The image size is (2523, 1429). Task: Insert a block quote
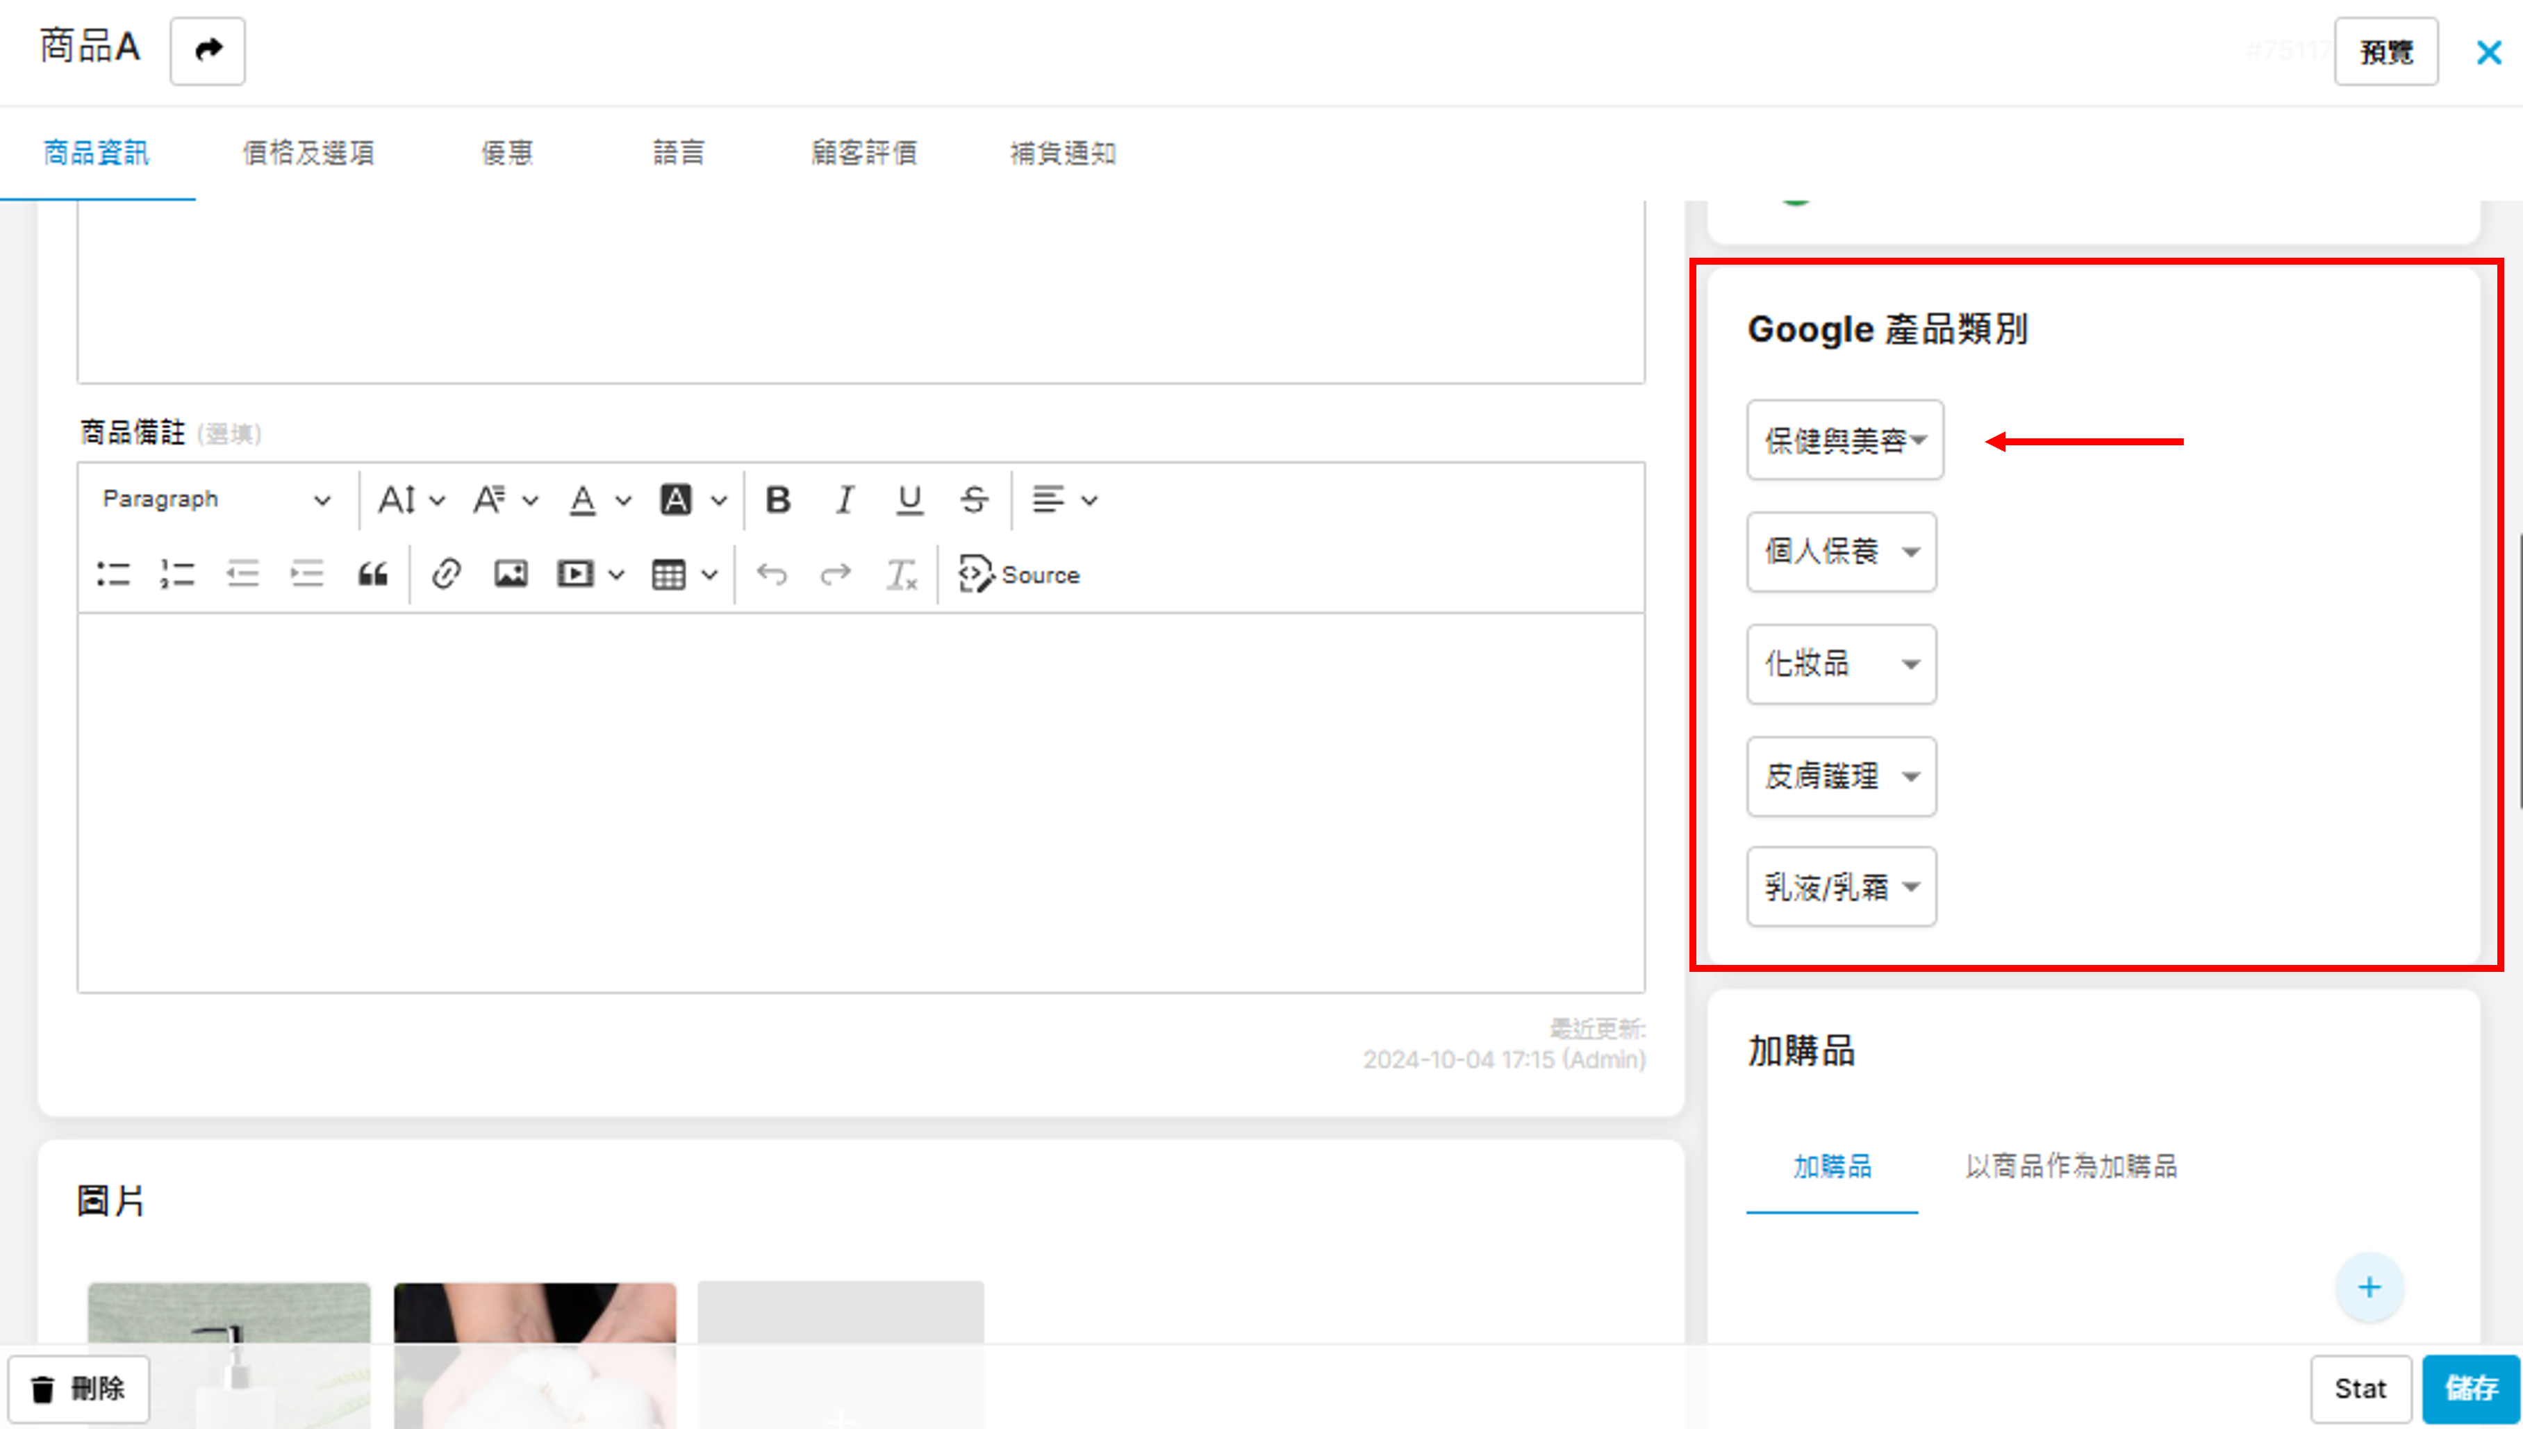coord(373,574)
